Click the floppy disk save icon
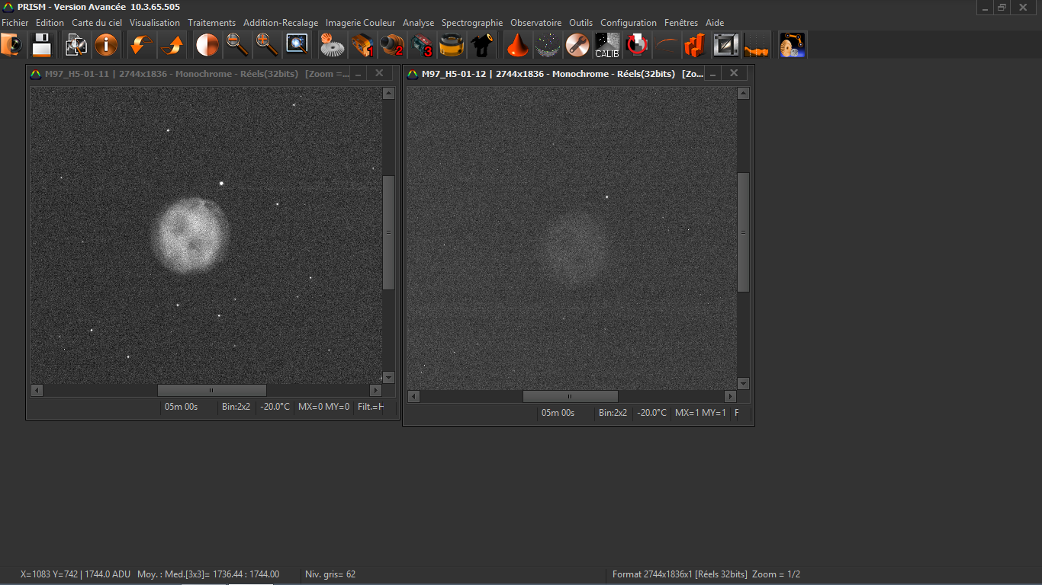1042x585 pixels. [41, 46]
